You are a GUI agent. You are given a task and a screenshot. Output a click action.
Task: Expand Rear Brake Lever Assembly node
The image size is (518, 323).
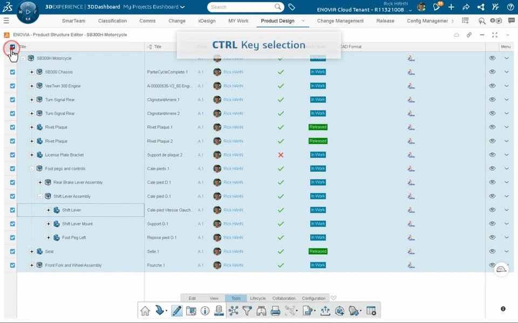click(40, 182)
